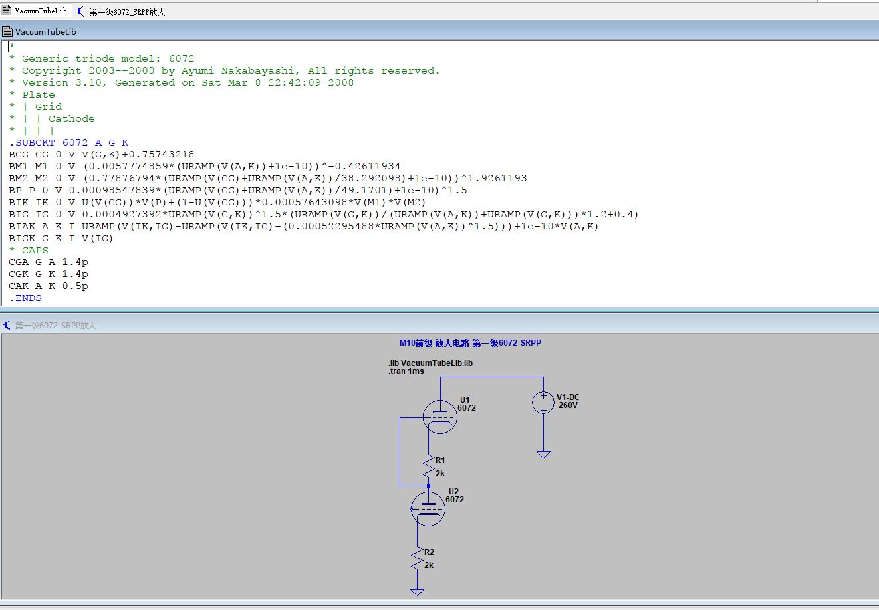
Task: Click the ground symbol under V1-DC
Action: [543, 455]
